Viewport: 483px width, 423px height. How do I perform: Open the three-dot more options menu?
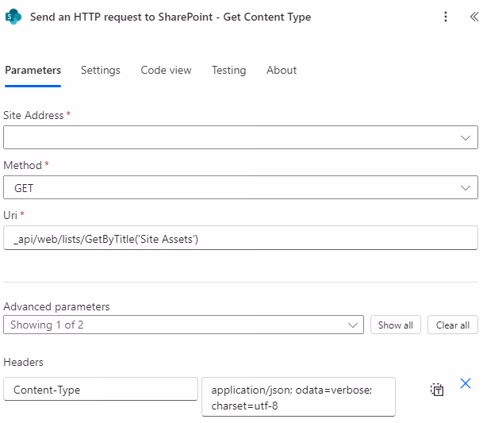tap(446, 17)
